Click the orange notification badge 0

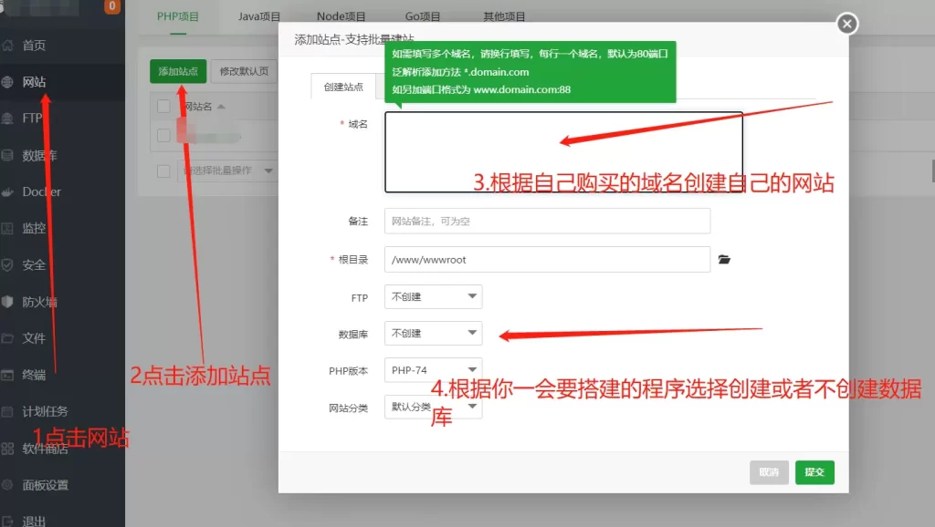[111, 6]
